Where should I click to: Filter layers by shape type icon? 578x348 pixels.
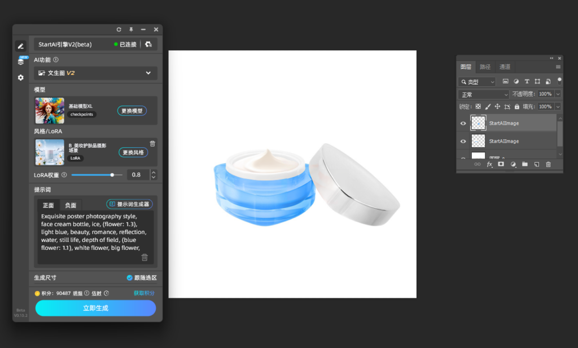pyautogui.click(x=537, y=81)
